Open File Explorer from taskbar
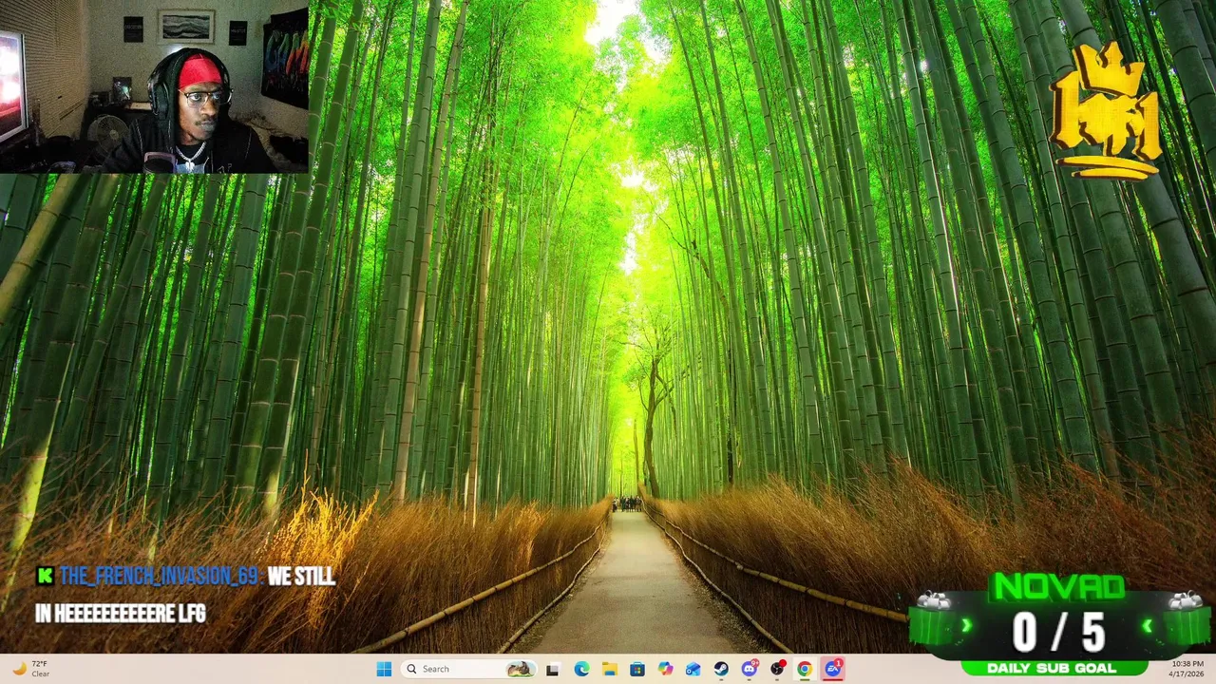The height and width of the screenshot is (684, 1216). (x=609, y=669)
